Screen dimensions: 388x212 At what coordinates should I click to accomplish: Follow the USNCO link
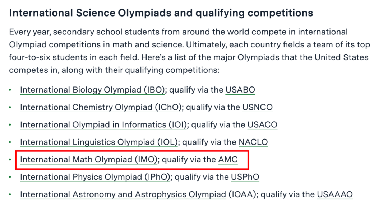point(257,107)
